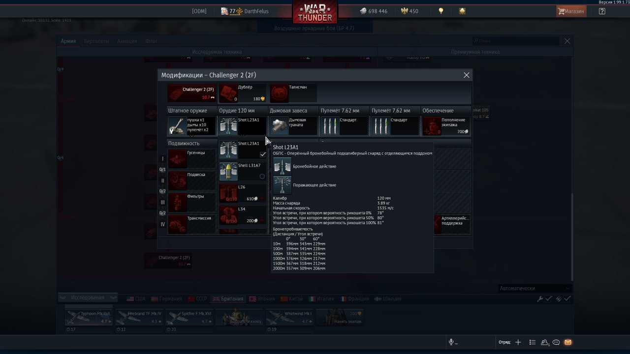Open the Магазин shop button
Image resolution: width=630 pixels, height=354 pixels.
coord(571,11)
